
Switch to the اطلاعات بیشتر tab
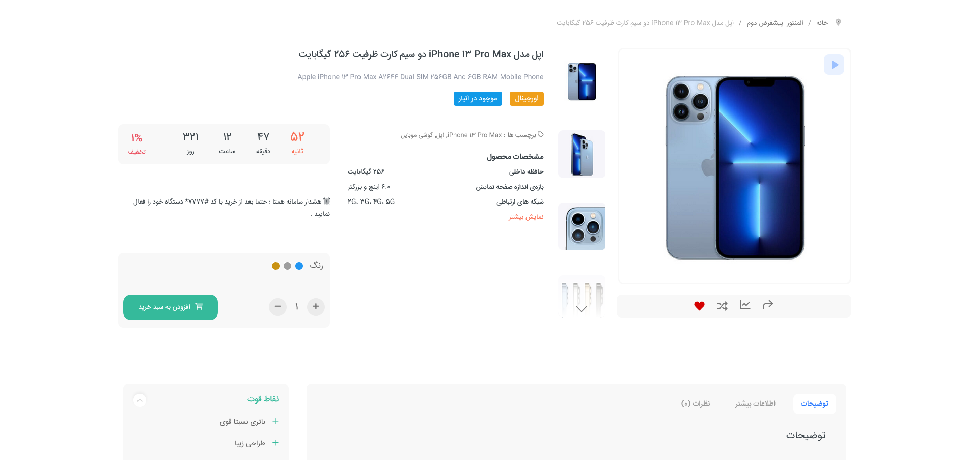click(x=755, y=404)
